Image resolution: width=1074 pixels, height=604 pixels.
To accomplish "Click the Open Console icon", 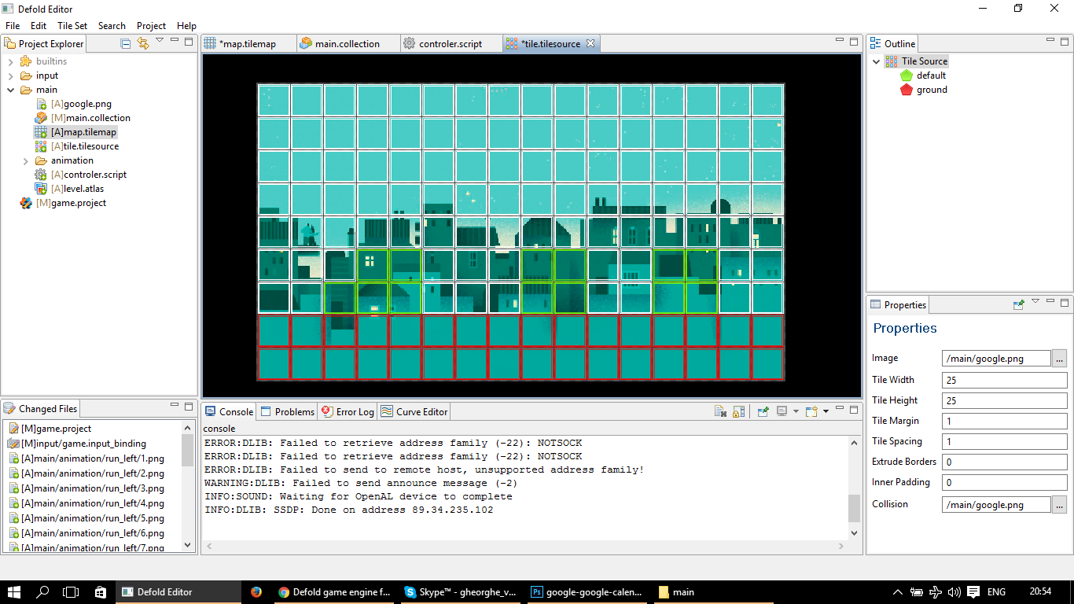I will (811, 411).
